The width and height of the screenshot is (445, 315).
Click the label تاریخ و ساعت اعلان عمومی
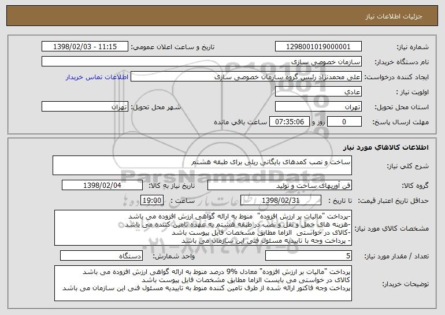pos(173,47)
